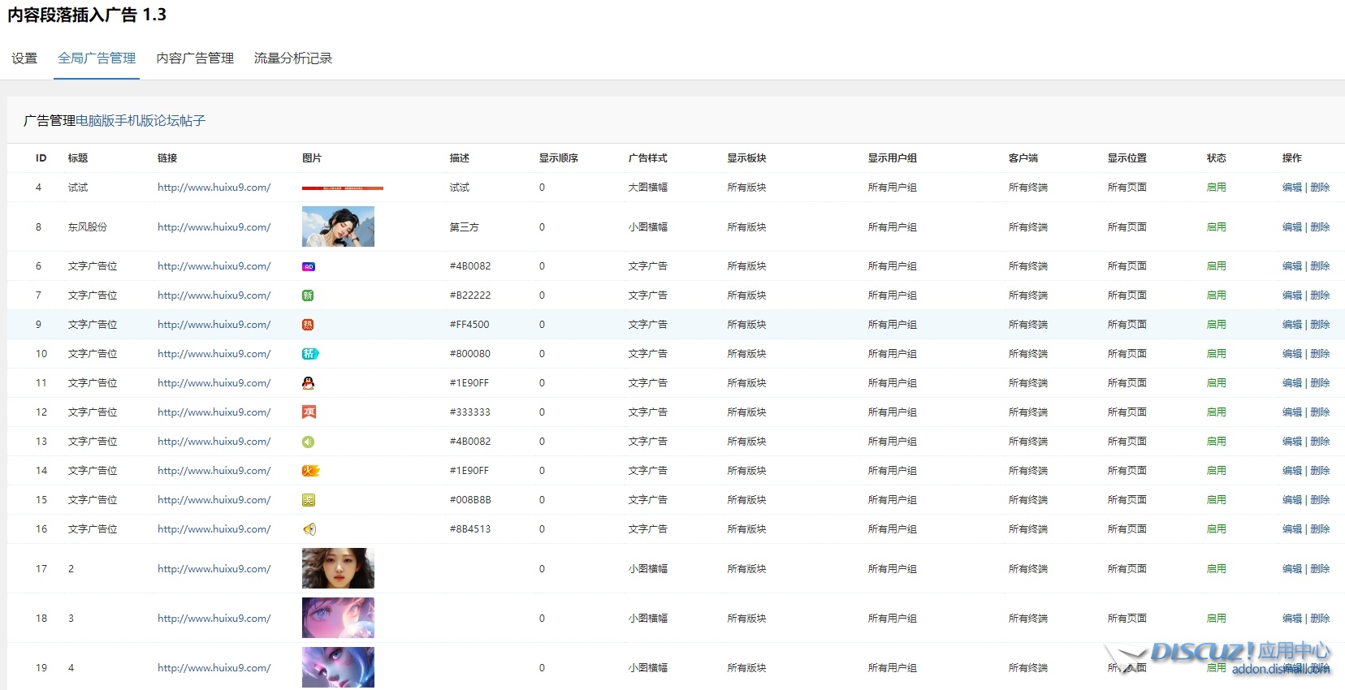Click the QQ penguin icon in row 11
Viewport: 1345px width, 690px height.
click(x=308, y=383)
